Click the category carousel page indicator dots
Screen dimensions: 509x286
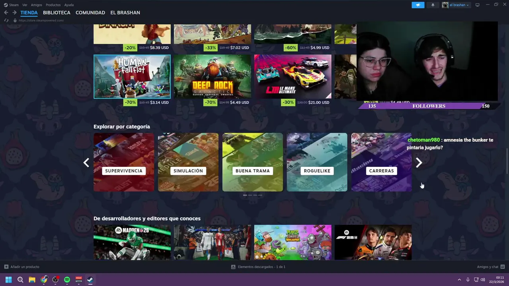253,195
